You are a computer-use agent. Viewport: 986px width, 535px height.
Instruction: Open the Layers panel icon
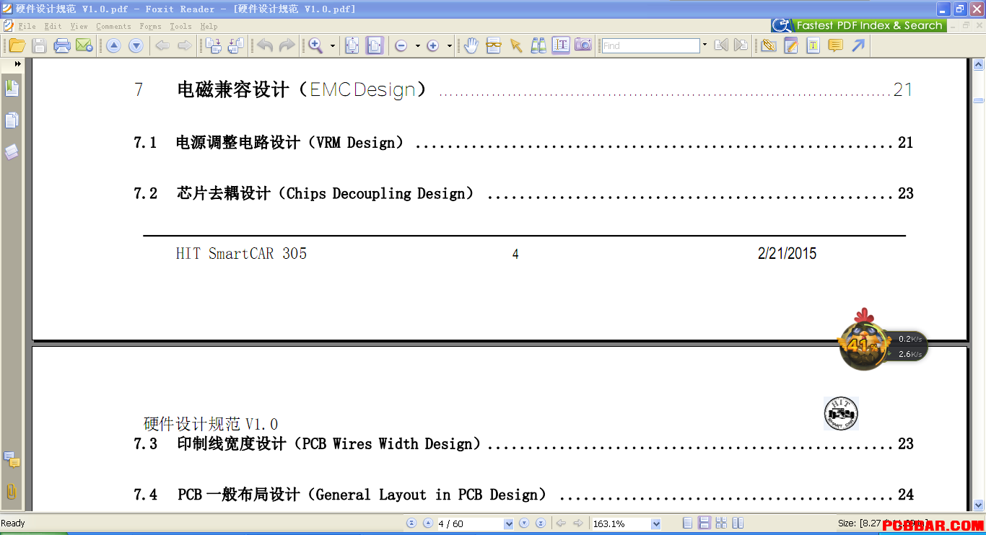pos(12,152)
